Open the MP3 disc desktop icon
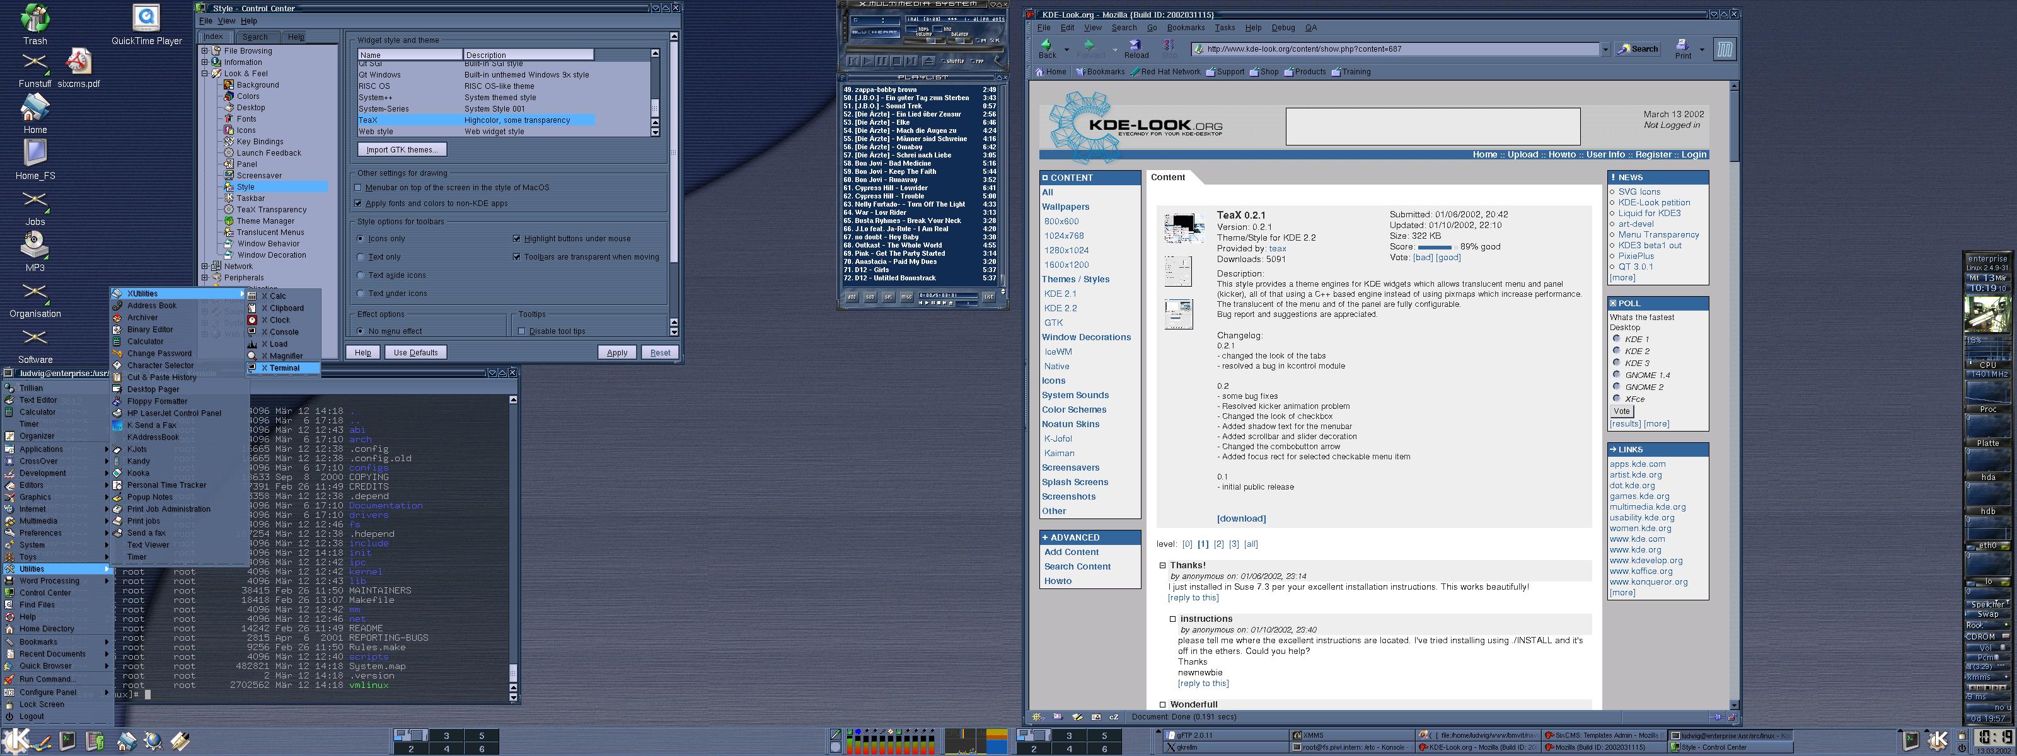Viewport: 2017px width, 756px height. (35, 246)
